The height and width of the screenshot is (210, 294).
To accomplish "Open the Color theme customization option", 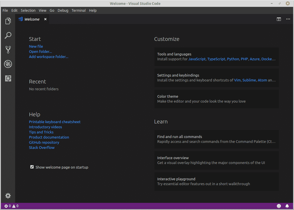I will tap(216, 99).
